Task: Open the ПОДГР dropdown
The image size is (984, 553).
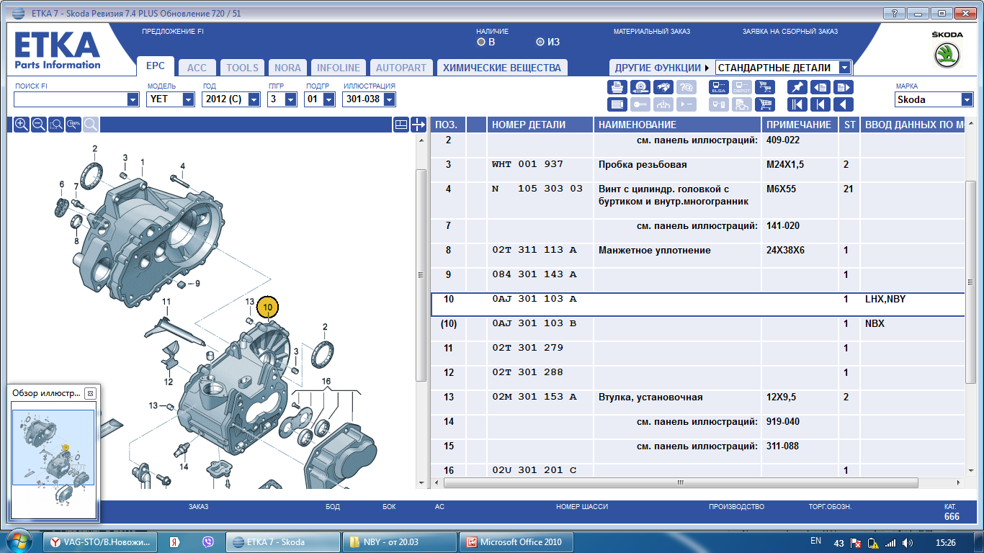Action: coord(330,99)
